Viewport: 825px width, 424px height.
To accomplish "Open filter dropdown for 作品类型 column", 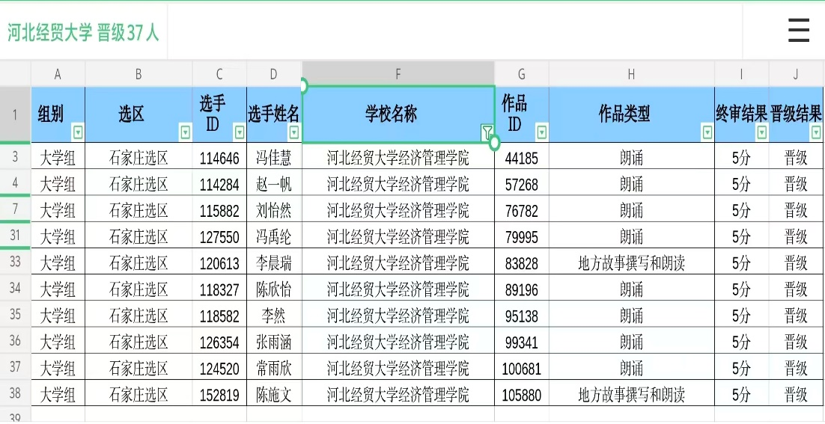I will coord(707,133).
